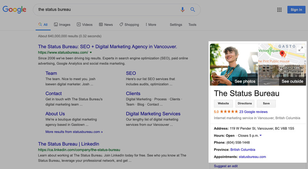Click the Website button
The height and width of the screenshot is (169, 308).
[x=223, y=104]
